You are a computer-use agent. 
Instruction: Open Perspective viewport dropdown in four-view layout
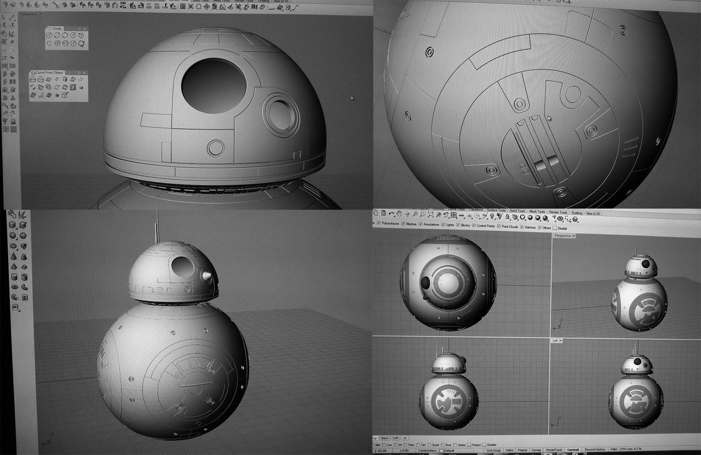click(574, 235)
